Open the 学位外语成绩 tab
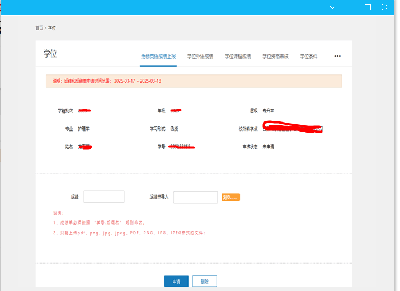This screenshot has width=400, height=291. [200, 57]
